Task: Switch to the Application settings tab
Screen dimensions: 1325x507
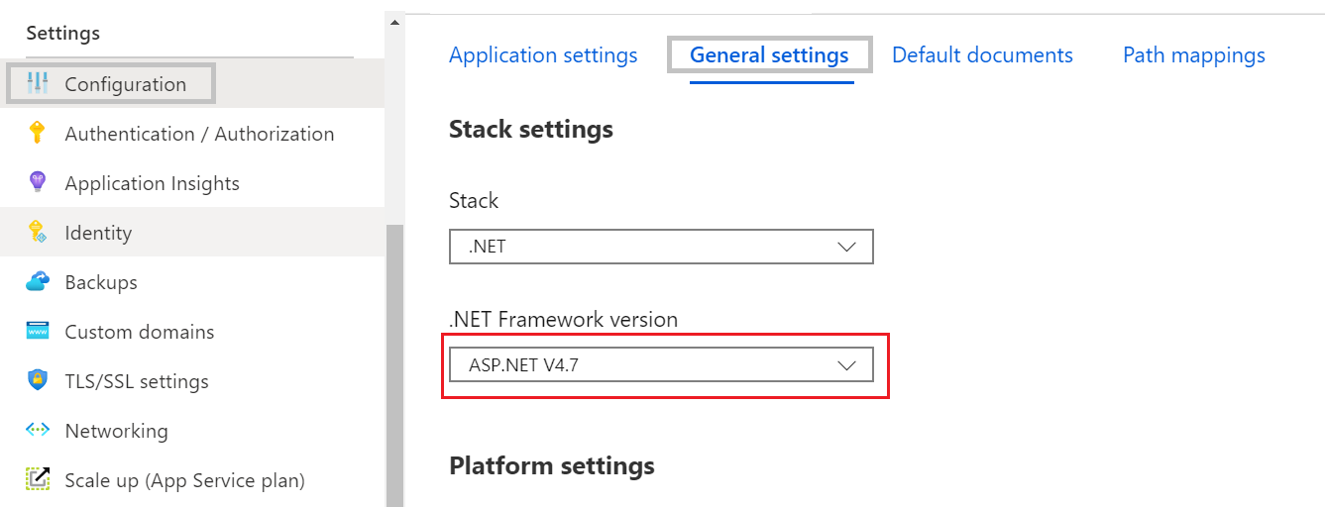Action: click(x=543, y=55)
